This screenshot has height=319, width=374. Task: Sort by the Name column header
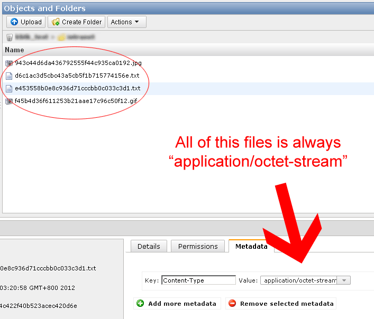tap(14, 50)
